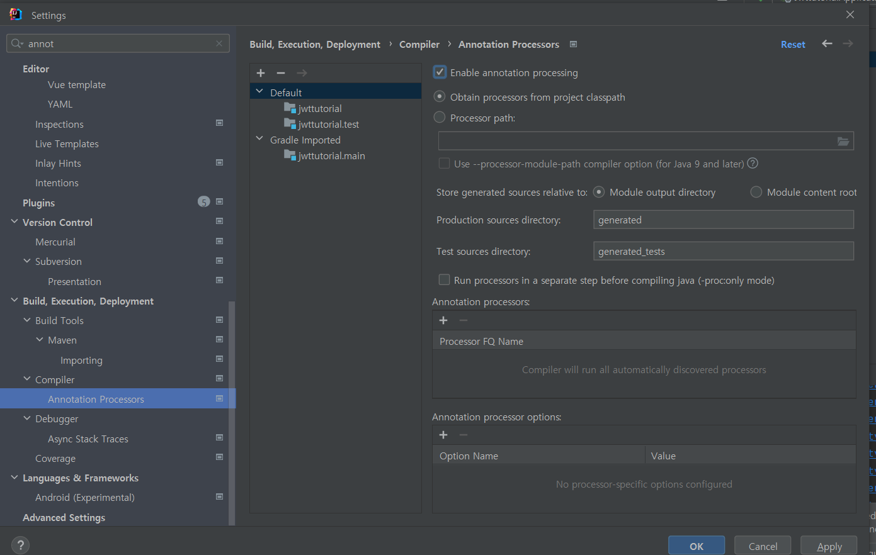Open Advanced Settings page
This screenshot has height=555, width=876.
(64, 517)
